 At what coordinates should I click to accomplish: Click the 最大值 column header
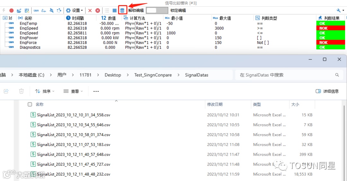[222, 18]
